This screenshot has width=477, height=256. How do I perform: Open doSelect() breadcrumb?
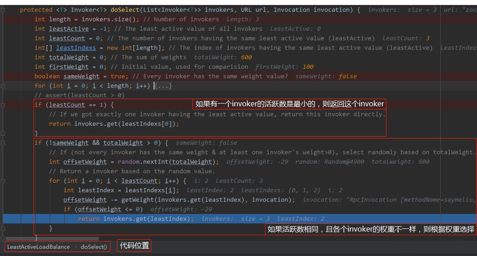(x=94, y=247)
